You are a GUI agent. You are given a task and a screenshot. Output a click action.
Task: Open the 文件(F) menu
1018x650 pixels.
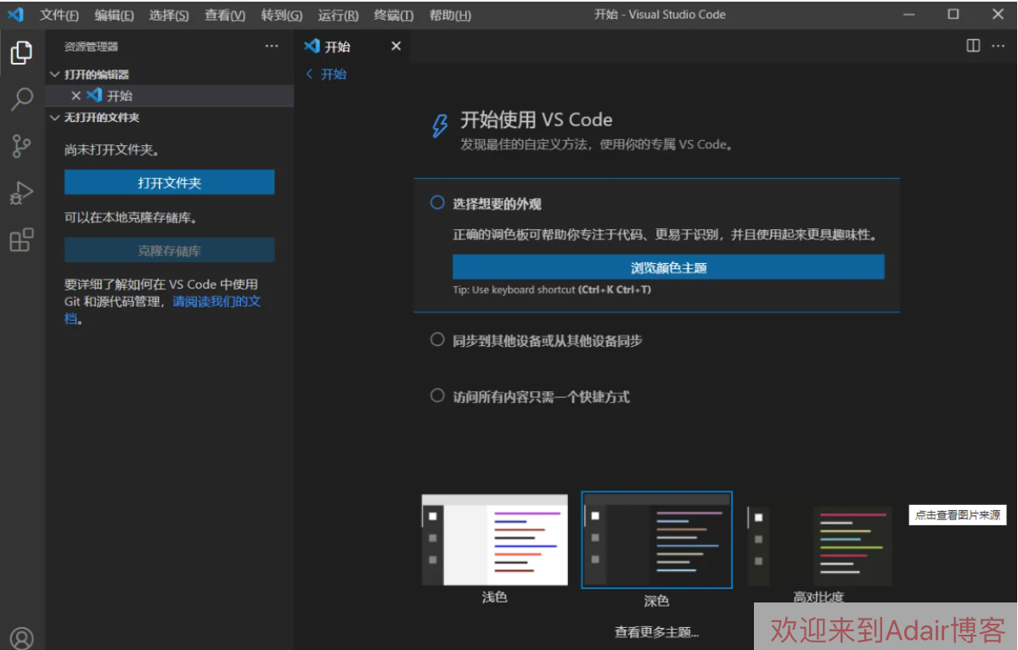[59, 14]
